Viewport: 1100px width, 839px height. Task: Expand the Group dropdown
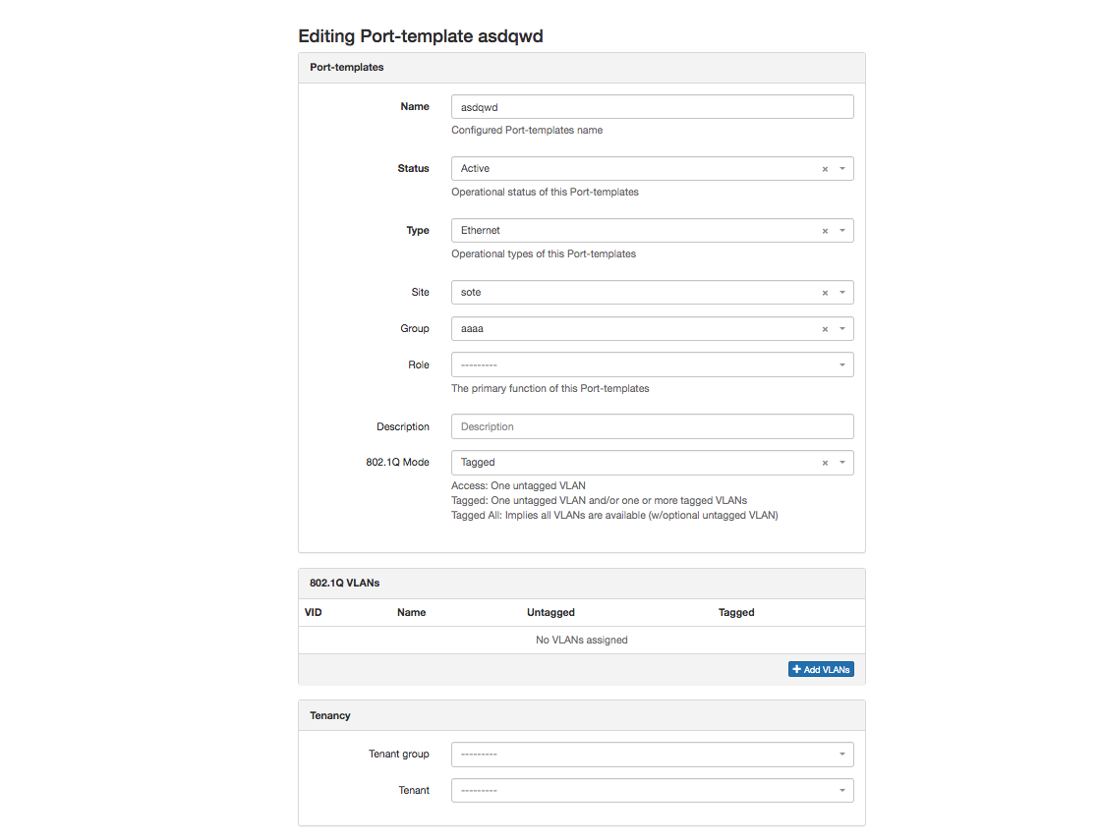(842, 329)
